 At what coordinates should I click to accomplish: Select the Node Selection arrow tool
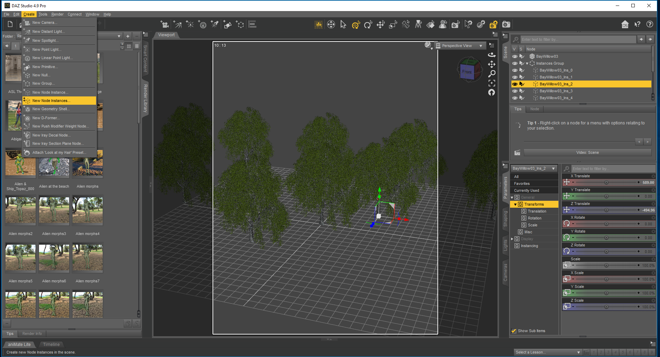343,24
